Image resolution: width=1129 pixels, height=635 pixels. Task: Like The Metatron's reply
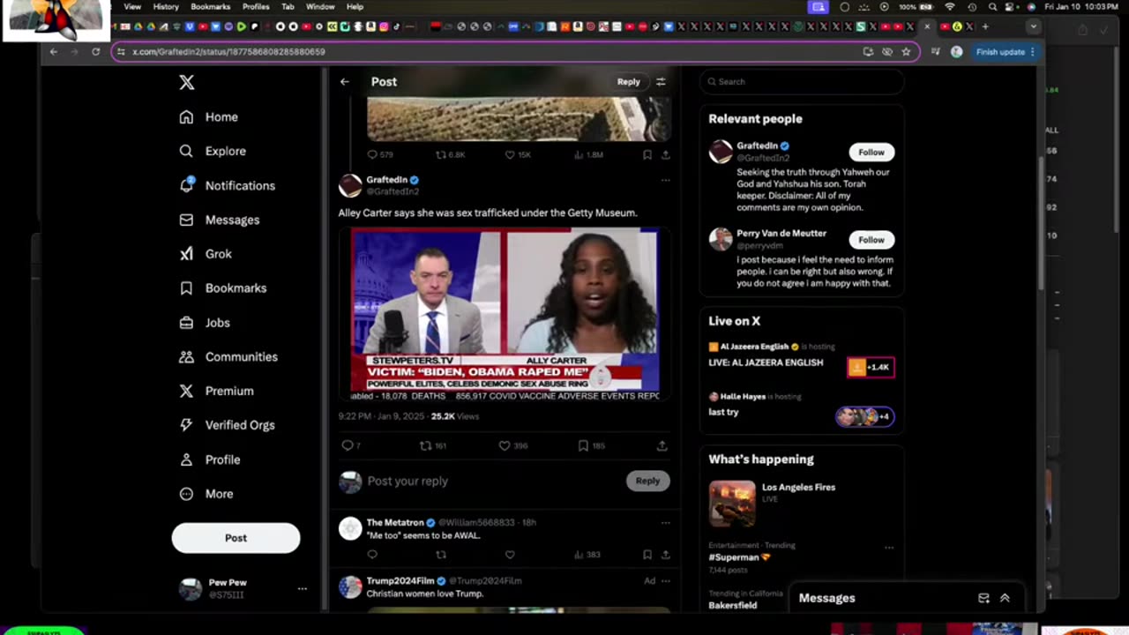[x=510, y=555]
